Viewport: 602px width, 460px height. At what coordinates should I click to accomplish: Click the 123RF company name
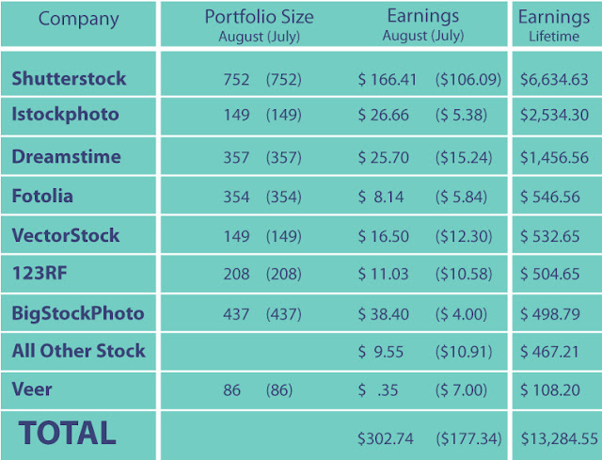(40, 273)
